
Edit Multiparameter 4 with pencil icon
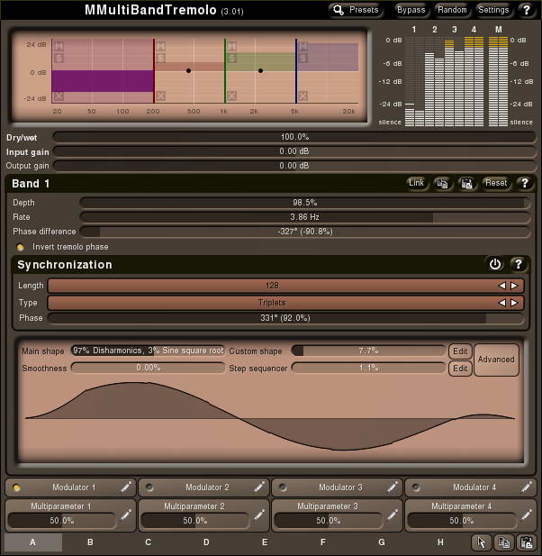point(527,515)
